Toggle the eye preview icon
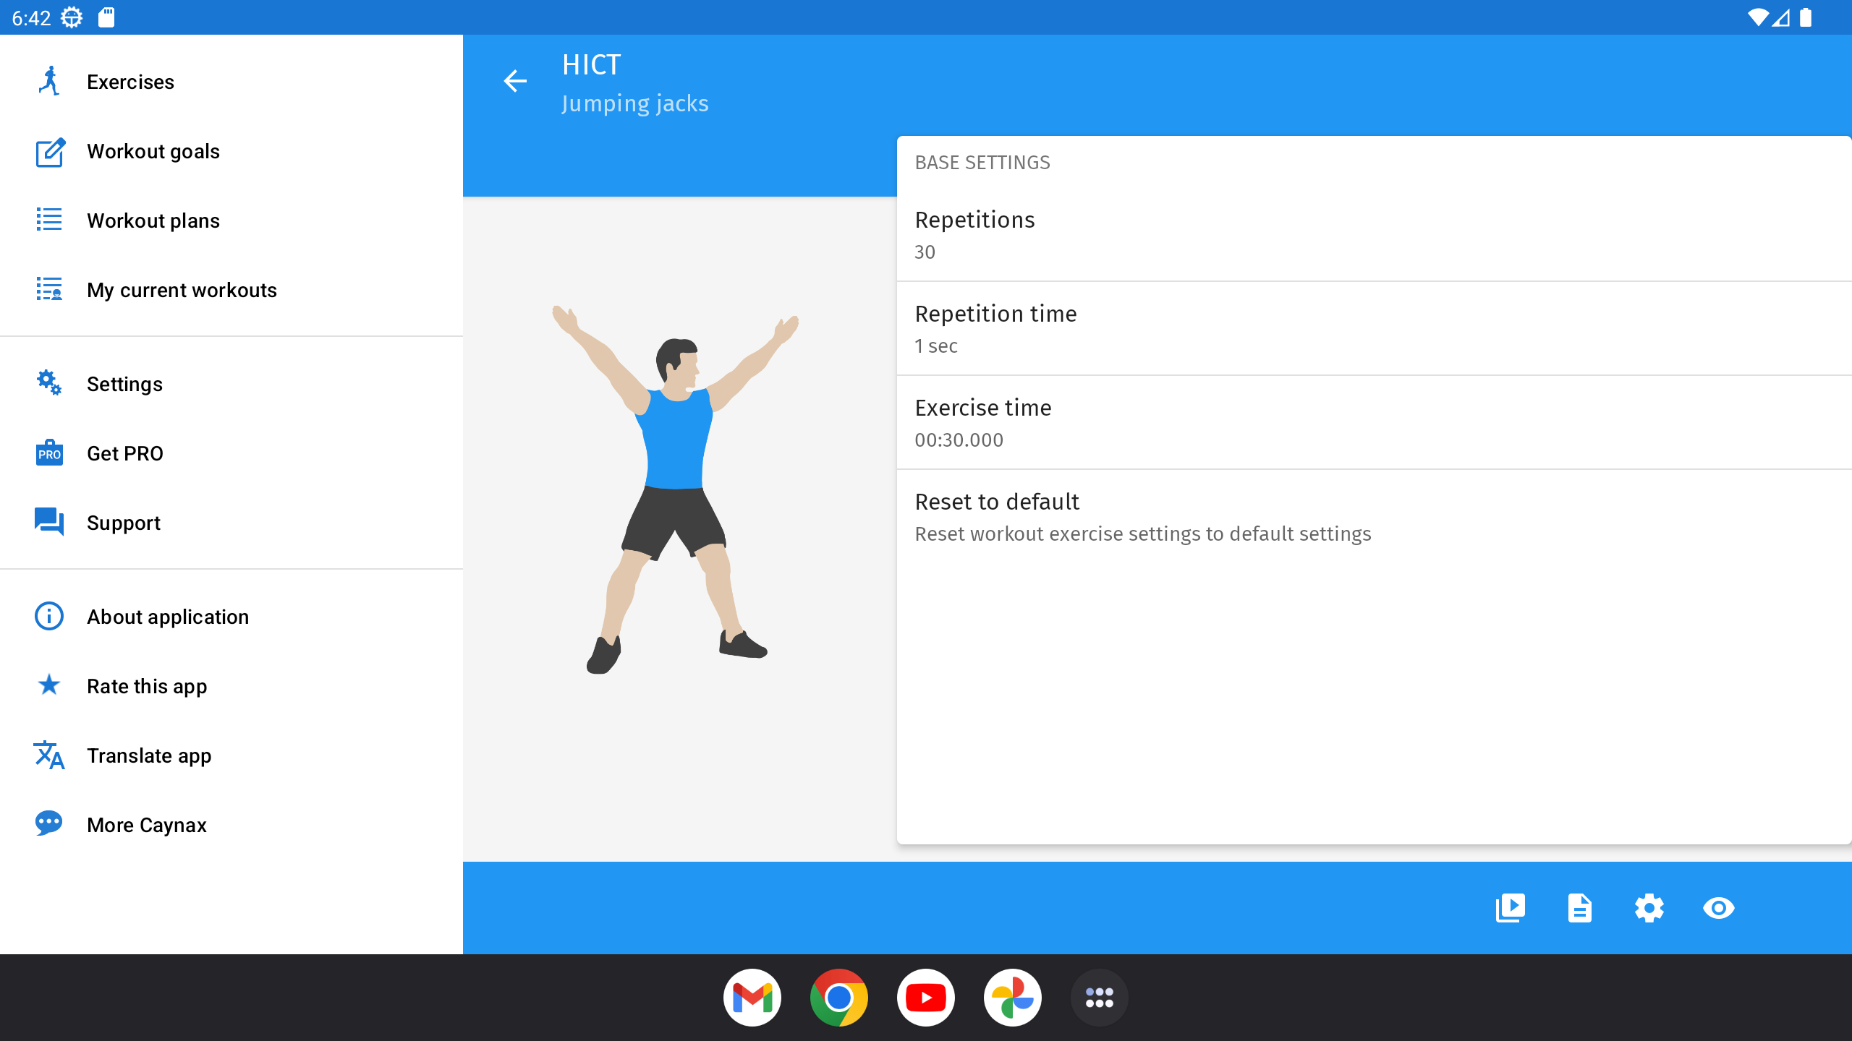The width and height of the screenshot is (1852, 1041). point(1718,908)
